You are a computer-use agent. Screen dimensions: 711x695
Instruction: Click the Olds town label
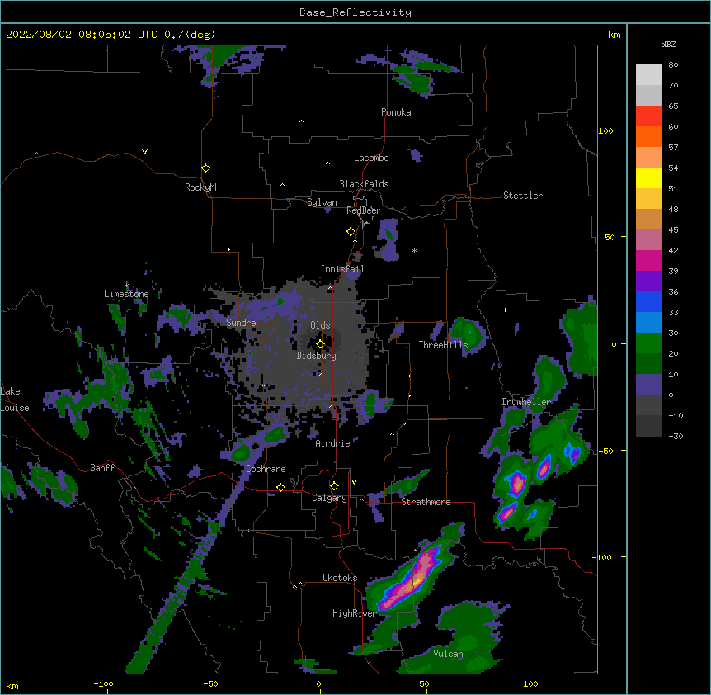[x=320, y=325]
